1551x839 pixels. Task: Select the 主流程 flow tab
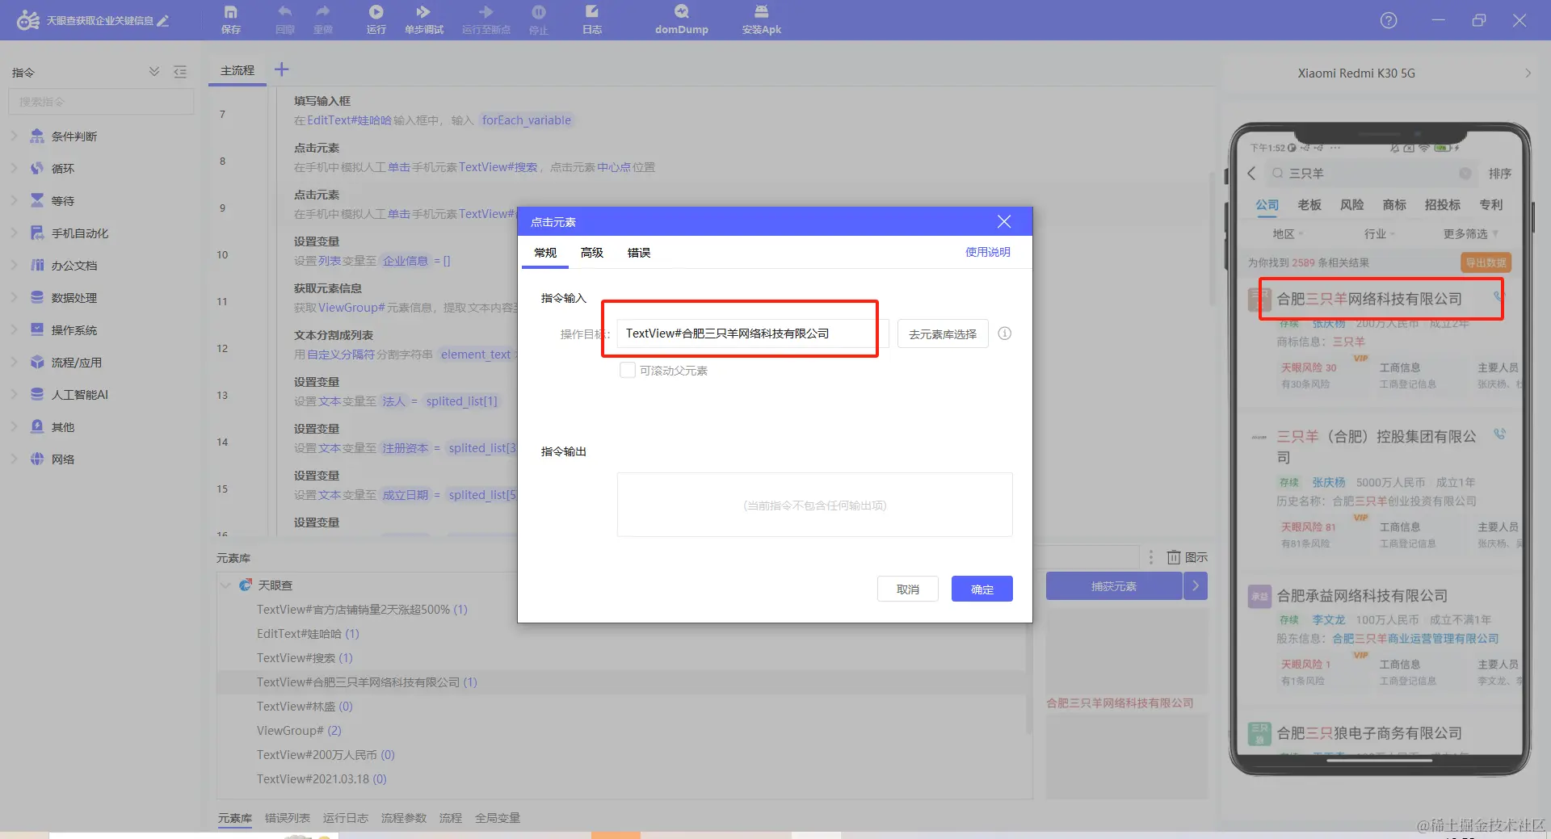pyautogui.click(x=237, y=71)
